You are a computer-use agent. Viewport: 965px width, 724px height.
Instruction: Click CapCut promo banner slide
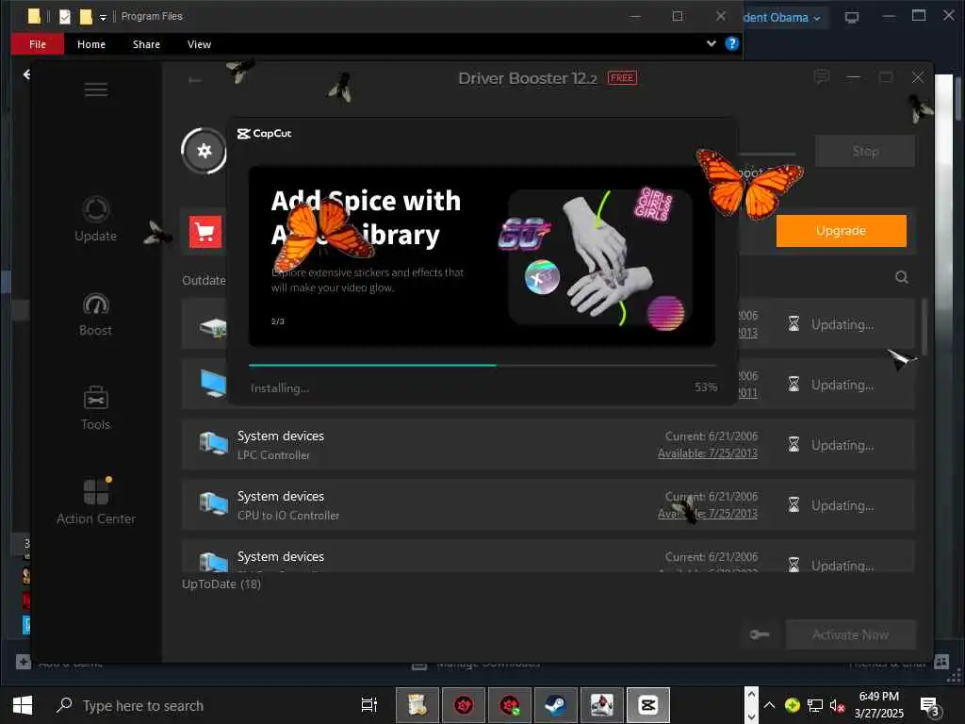click(482, 256)
